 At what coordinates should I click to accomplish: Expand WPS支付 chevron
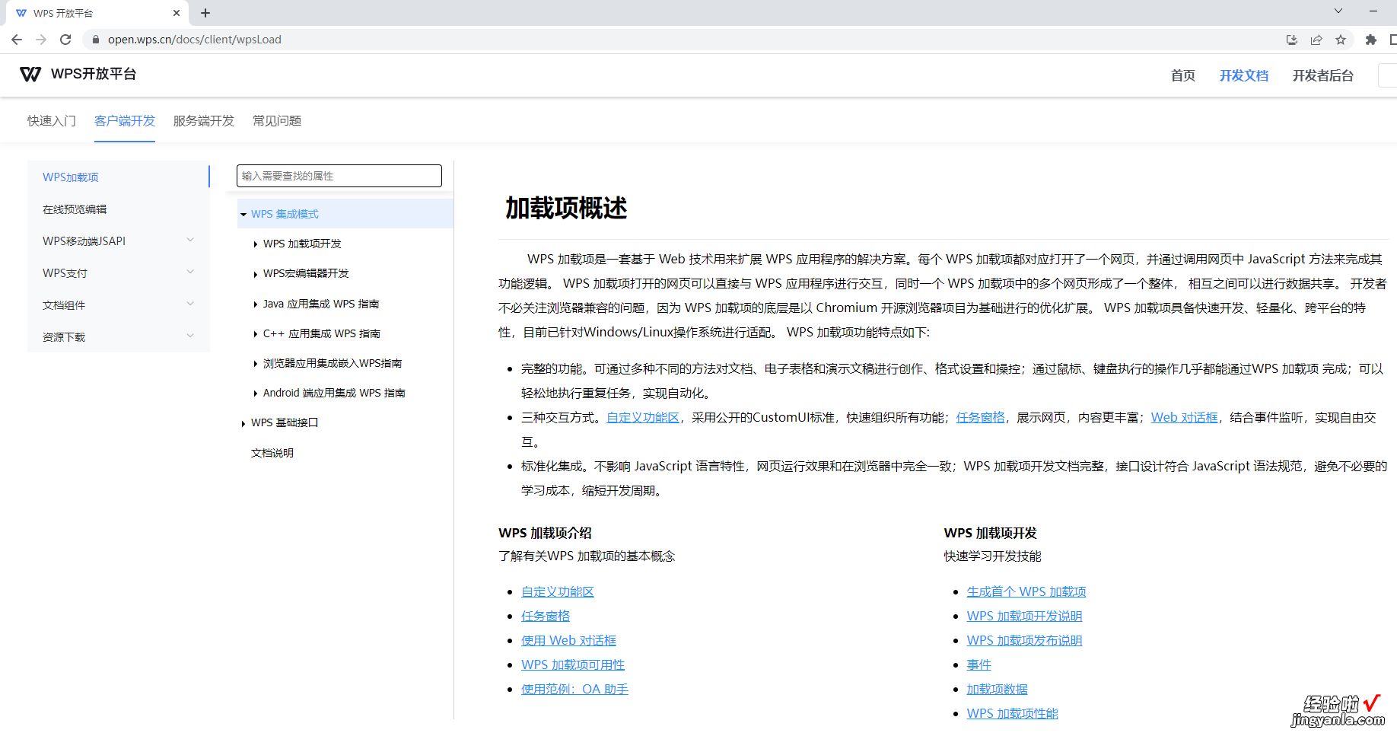[x=190, y=272]
